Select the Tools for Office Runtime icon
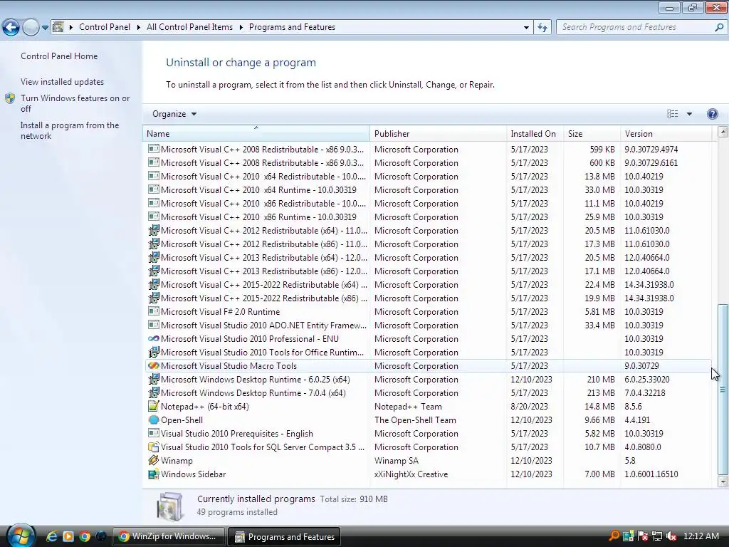729x547 pixels. pos(154,352)
